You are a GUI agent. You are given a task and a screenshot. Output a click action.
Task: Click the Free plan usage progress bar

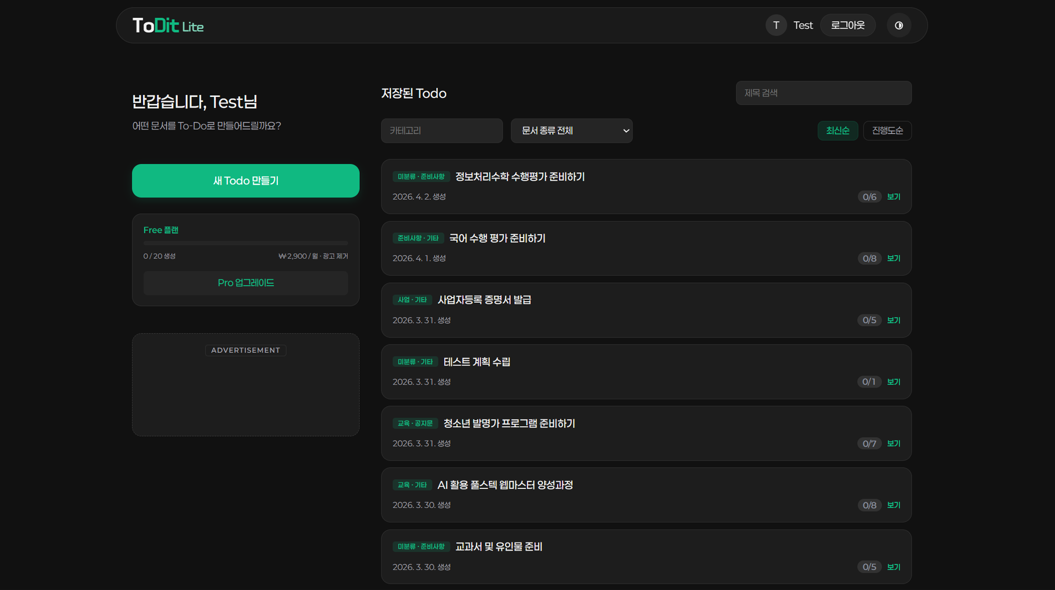245,243
